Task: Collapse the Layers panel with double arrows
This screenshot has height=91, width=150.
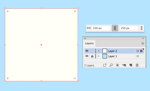Action: click(143, 39)
